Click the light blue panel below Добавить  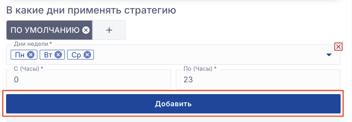click(173, 120)
